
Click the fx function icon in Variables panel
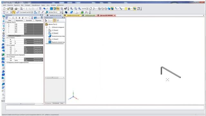click(x=13, y=18)
